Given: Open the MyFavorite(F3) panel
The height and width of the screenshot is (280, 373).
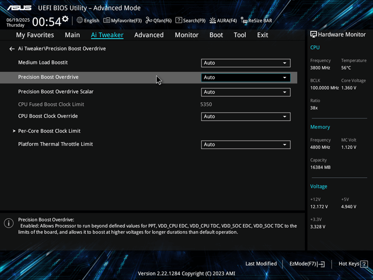Looking at the screenshot, I should (122, 20).
